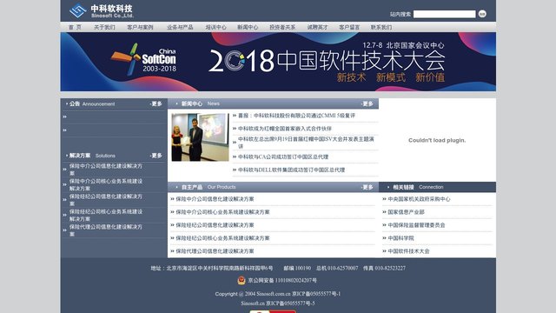Screen dimensions: 556x313
Task: Click the 新闻中心 News section title
Action: click(201, 104)
